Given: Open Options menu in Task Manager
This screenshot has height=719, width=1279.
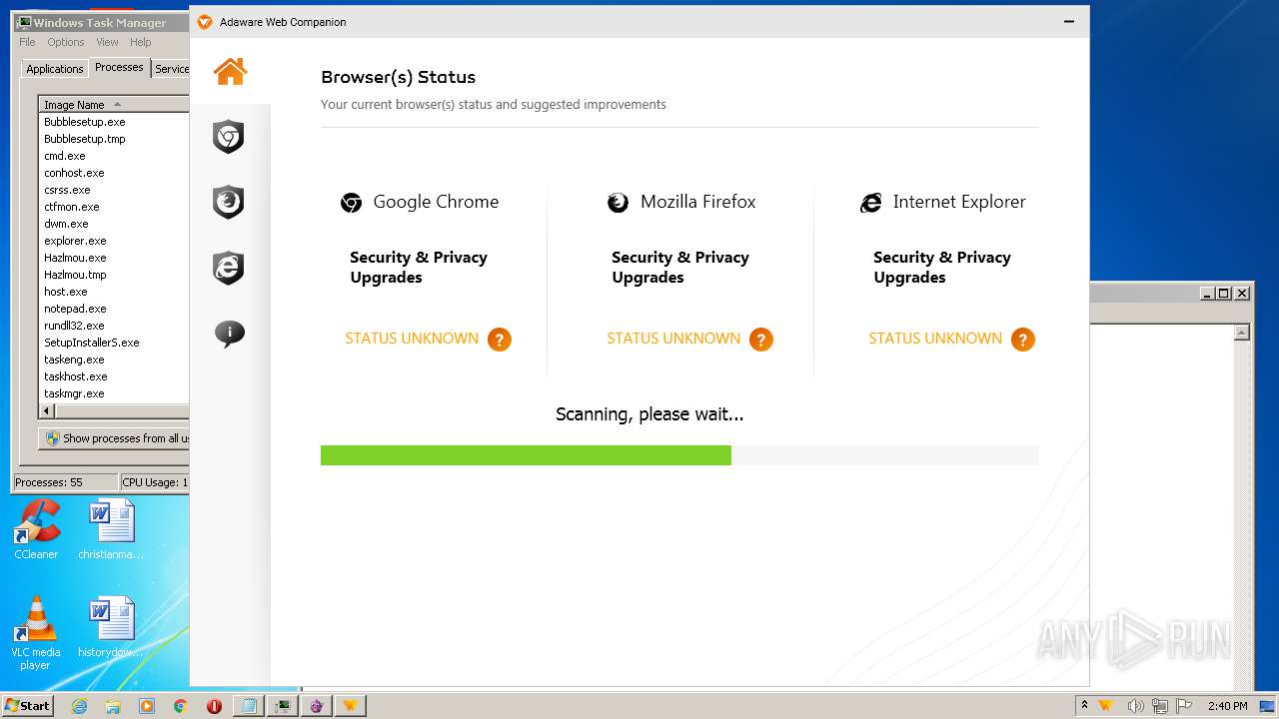Looking at the screenshot, I should click(x=66, y=42).
